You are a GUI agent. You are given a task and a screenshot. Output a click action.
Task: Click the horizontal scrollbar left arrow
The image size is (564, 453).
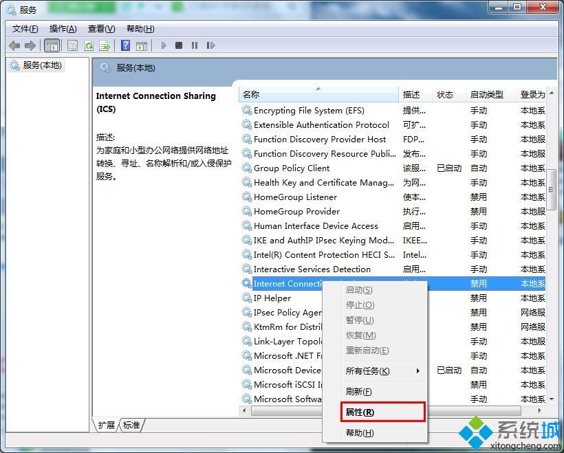pos(245,410)
